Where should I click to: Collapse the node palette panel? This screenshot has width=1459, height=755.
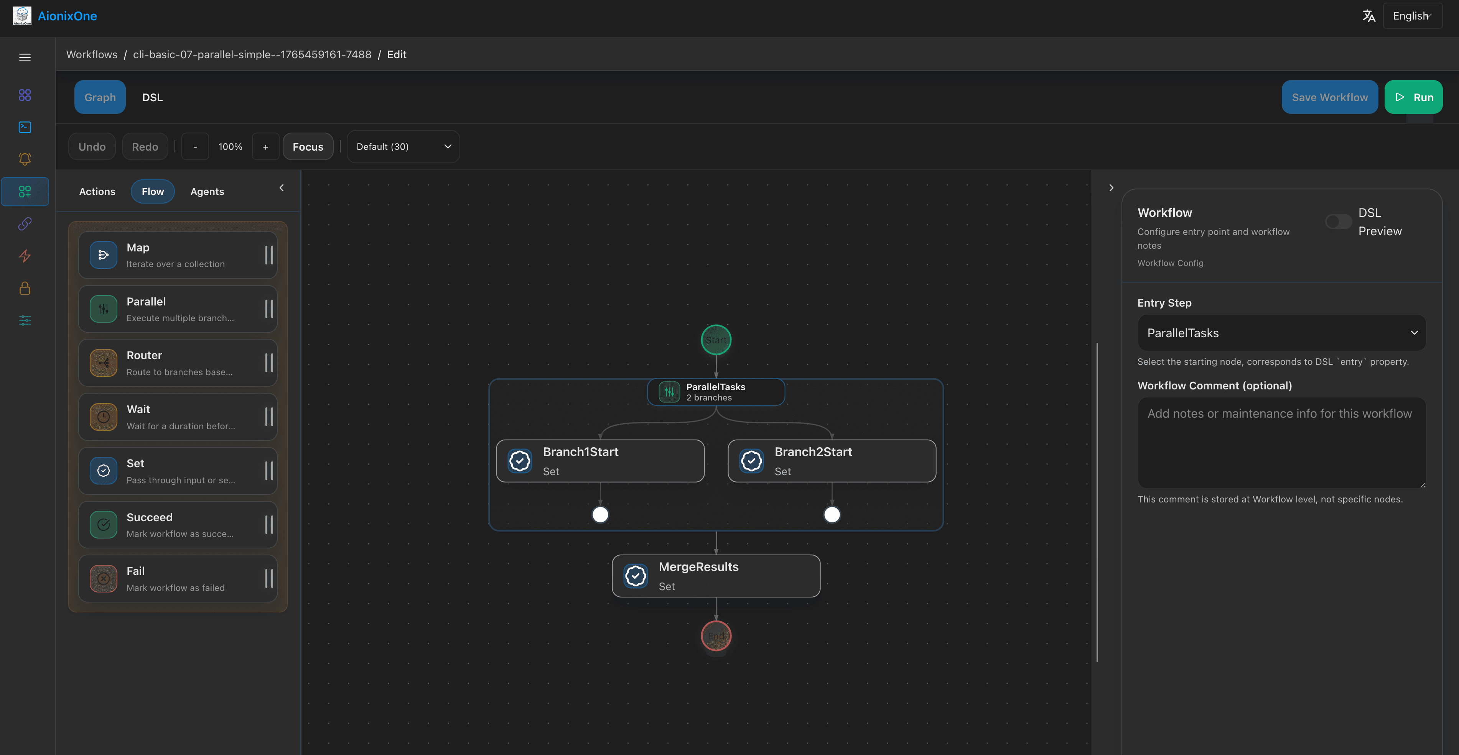pos(282,187)
